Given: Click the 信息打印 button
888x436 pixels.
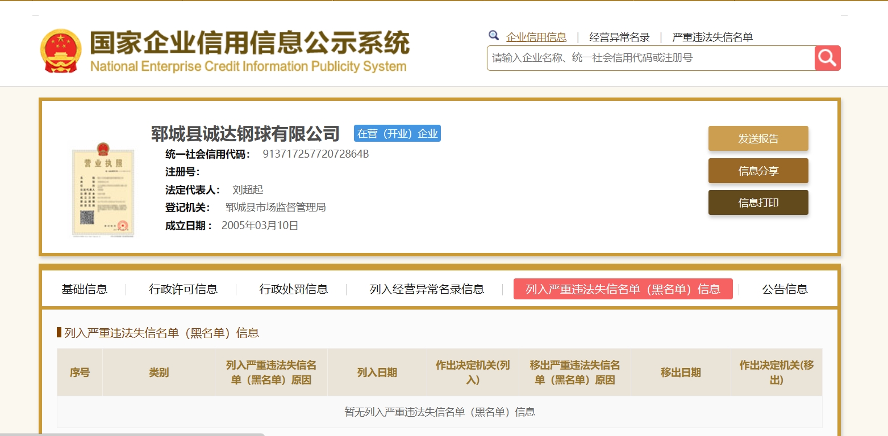Looking at the screenshot, I should (x=758, y=202).
